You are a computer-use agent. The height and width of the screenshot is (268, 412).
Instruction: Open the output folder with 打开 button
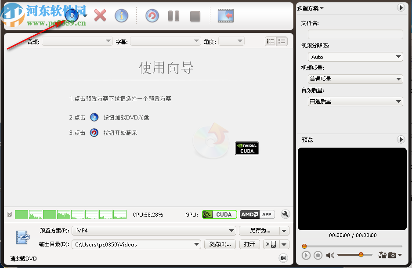[249, 244]
